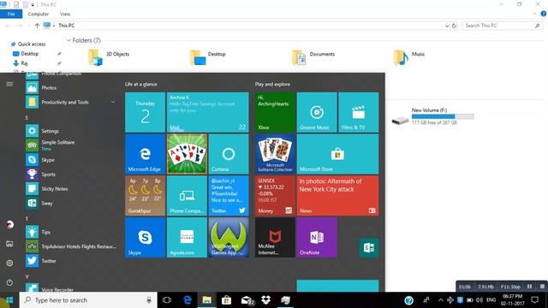Open the News tile about New York

point(337,196)
